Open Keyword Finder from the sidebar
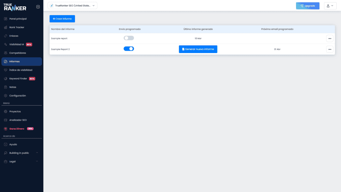This screenshot has height=192, width=341. click(18, 79)
